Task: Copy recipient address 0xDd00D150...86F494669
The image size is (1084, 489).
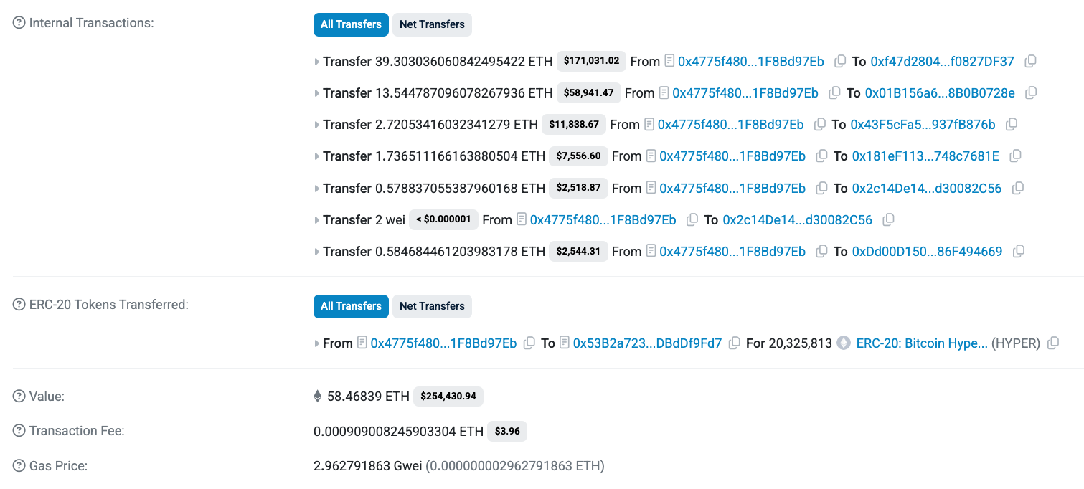Action: click(1018, 252)
